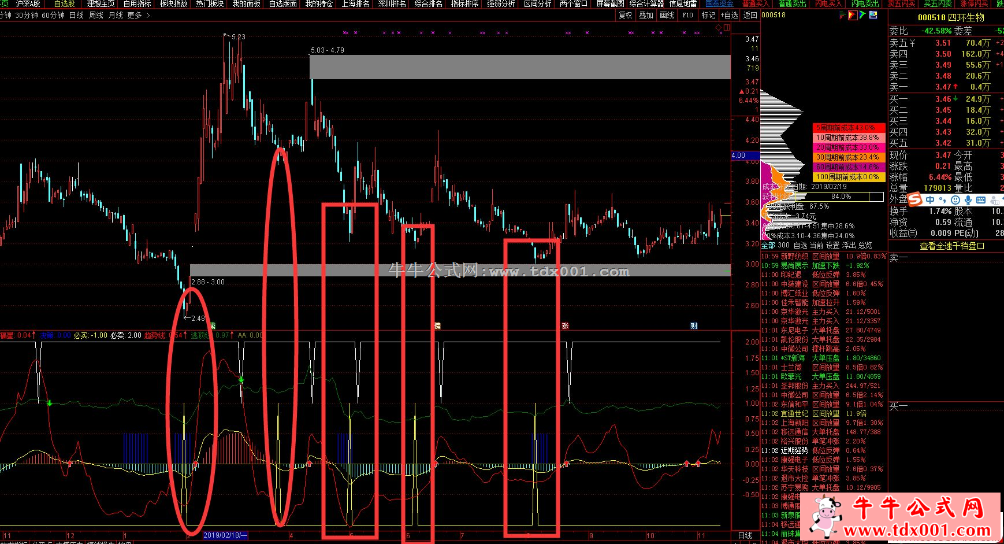Click the blue window icon beside stock code
Viewport: 1004px width, 544px height.
[x=872, y=16]
